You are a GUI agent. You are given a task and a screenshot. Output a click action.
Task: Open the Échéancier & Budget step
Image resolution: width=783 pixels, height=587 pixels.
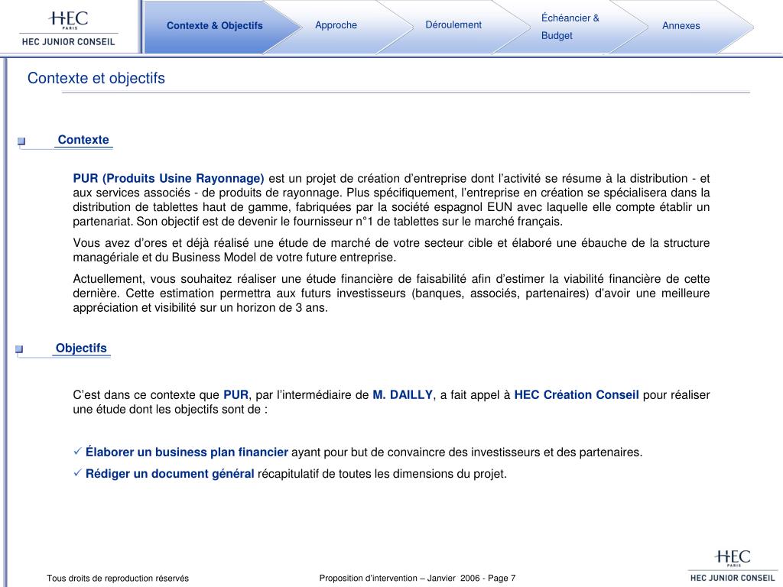coord(570,27)
